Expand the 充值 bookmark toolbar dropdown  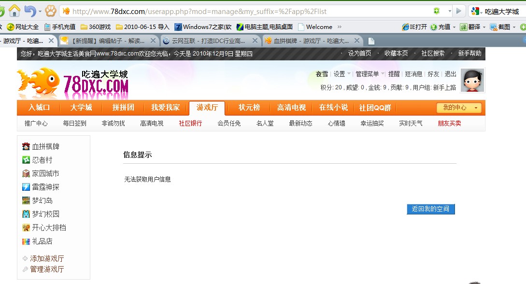click(x=454, y=27)
